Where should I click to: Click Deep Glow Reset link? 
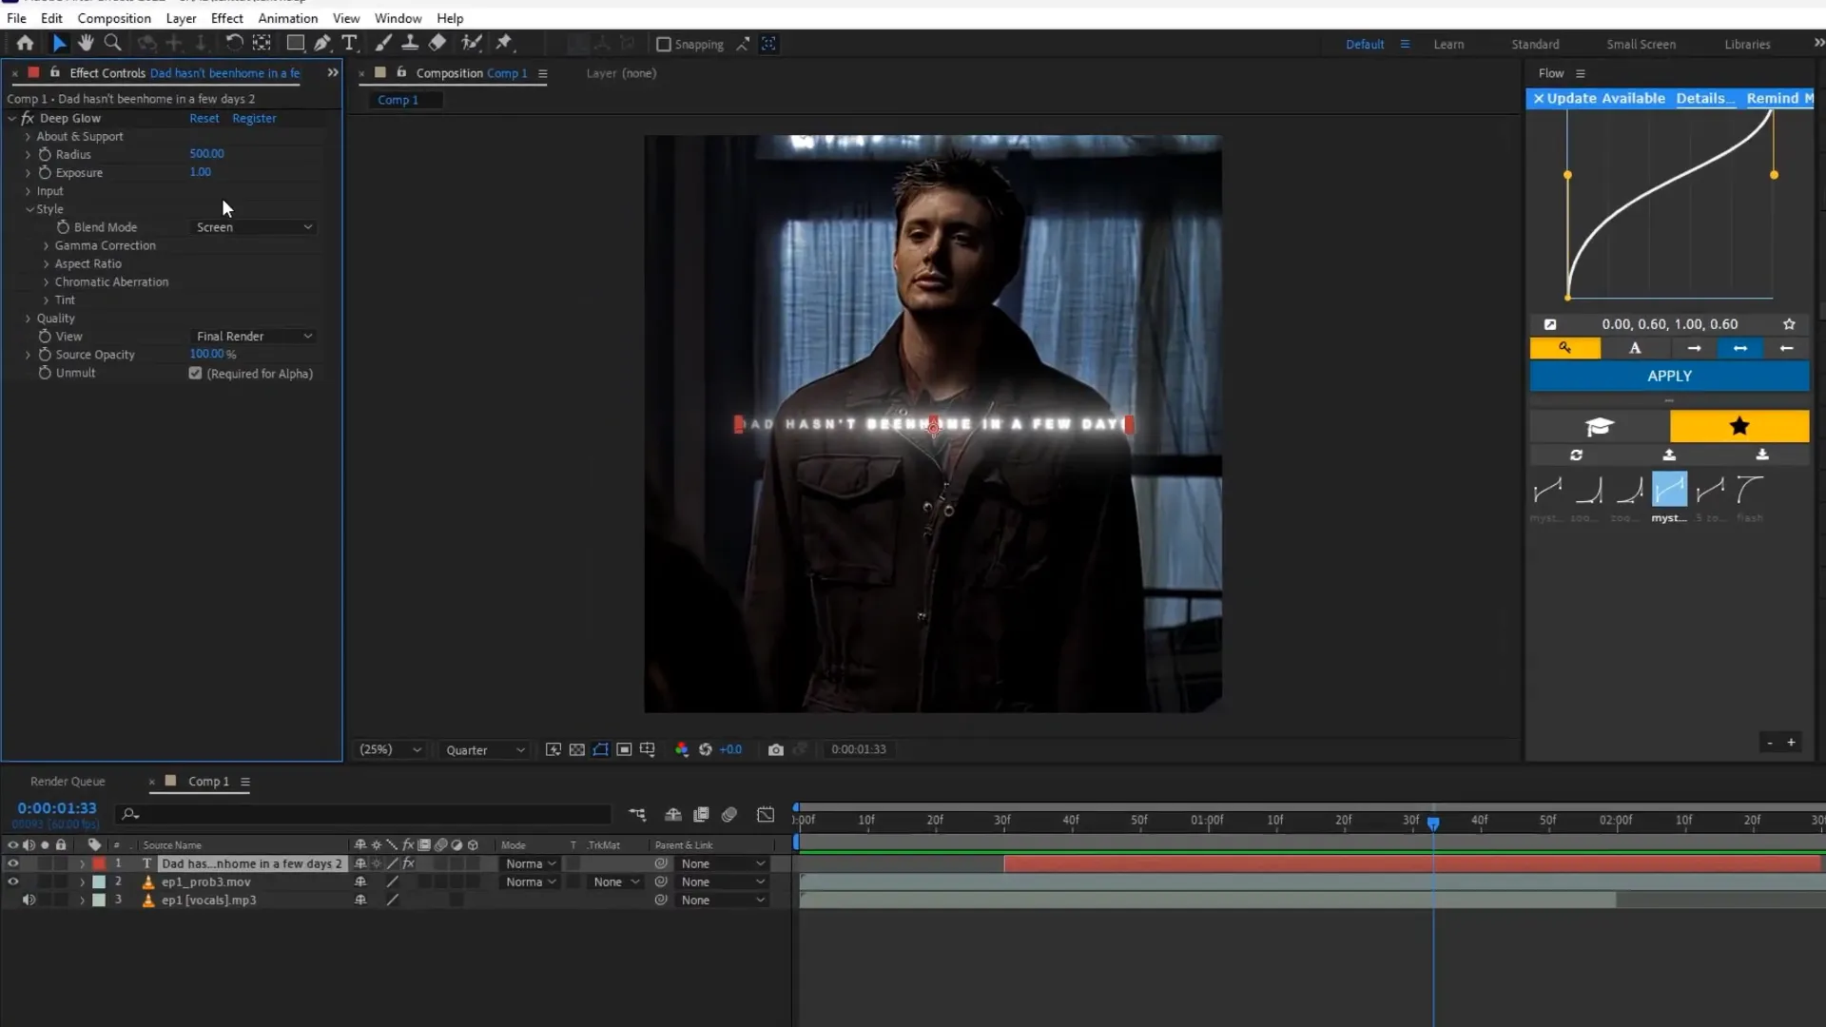pos(204,118)
